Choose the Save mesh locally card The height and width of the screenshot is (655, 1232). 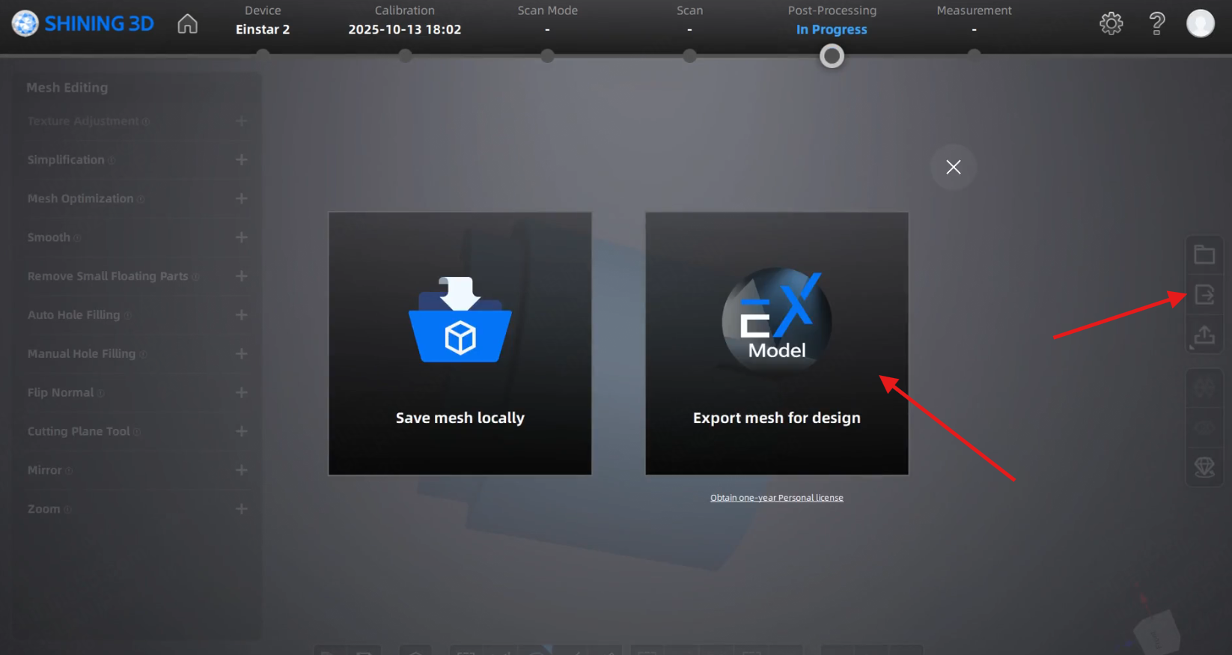pyautogui.click(x=460, y=343)
